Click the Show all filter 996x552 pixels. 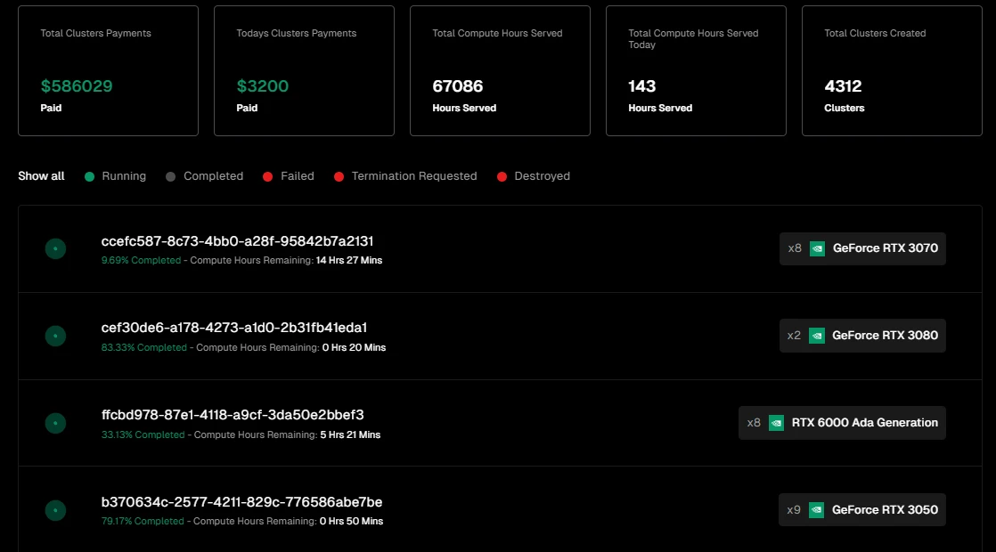click(x=41, y=176)
